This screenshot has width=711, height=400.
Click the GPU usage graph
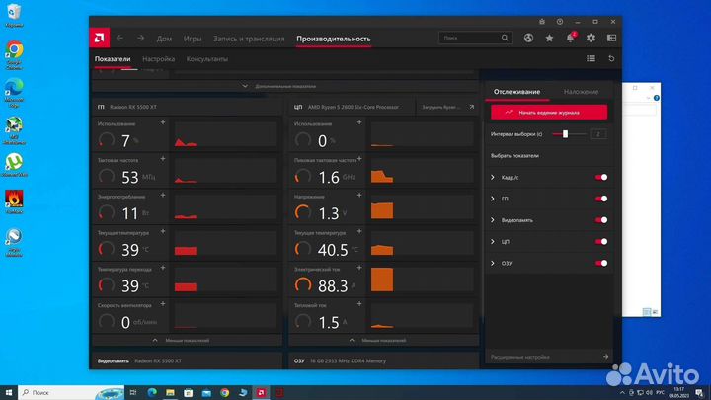225,134
